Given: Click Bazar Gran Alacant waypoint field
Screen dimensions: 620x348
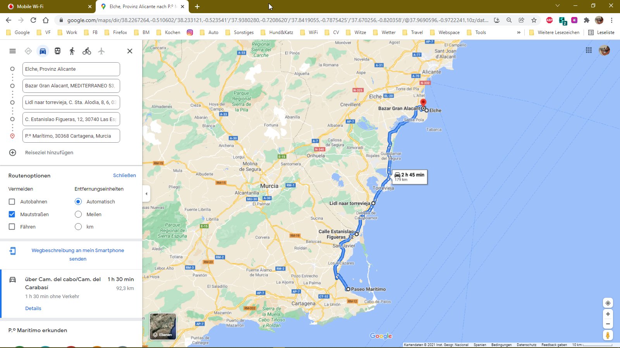Looking at the screenshot, I should 71,86.
